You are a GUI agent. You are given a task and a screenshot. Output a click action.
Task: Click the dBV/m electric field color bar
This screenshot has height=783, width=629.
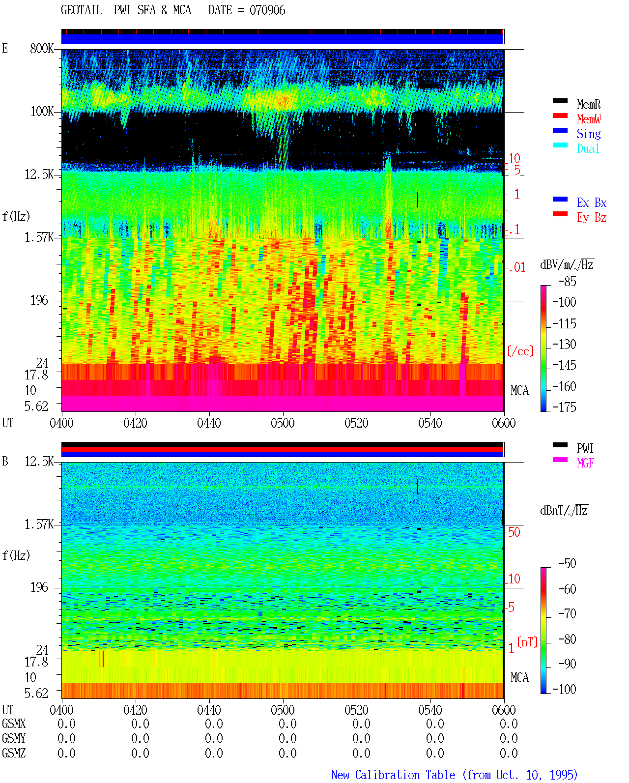click(543, 348)
